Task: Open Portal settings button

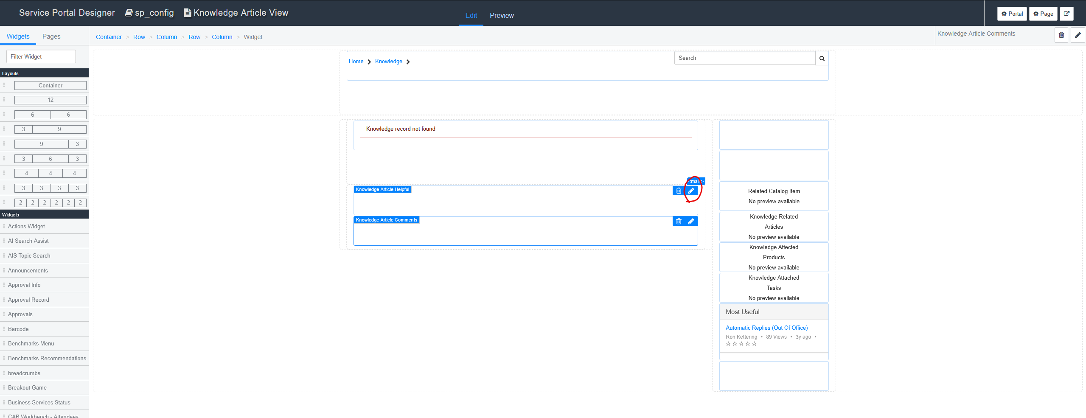Action: tap(1012, 14)
